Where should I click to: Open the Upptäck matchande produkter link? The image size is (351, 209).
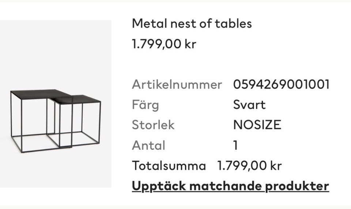click(x=230, y=186)
